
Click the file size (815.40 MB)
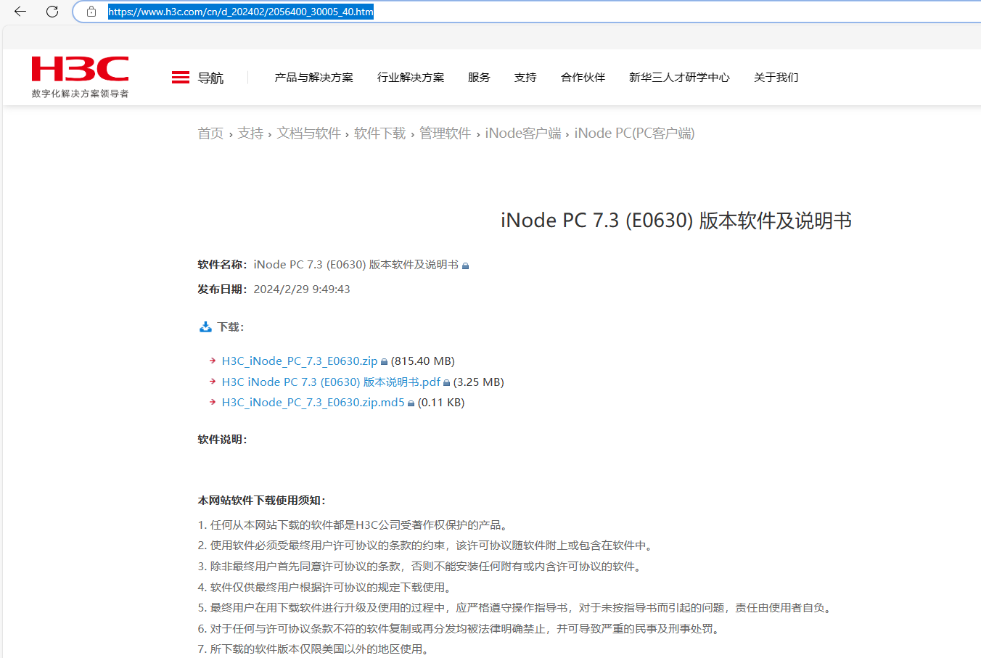423,361
